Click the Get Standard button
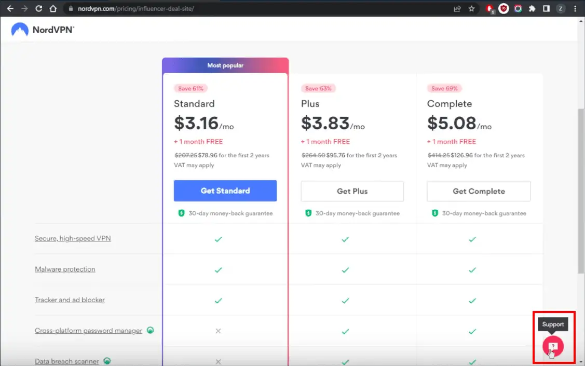The height and width of the screenshot is (366, 585). coord(225,191)
